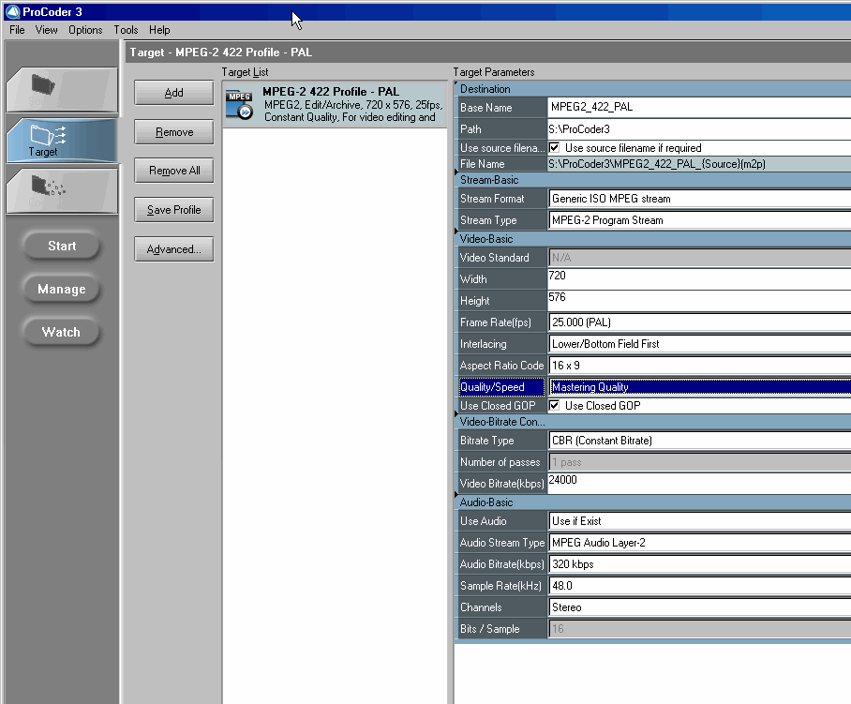Open the Tools menu
851x704 pixels.
click(x=126, y=30)
